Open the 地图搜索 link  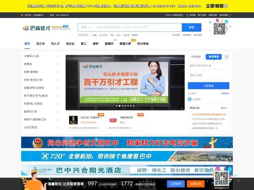point(187,35)
